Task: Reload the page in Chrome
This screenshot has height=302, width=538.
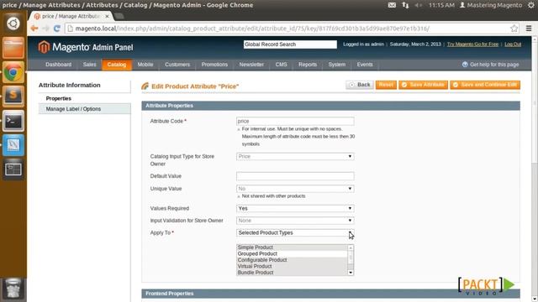Action: pyautogui.click(x=57, y=29)
